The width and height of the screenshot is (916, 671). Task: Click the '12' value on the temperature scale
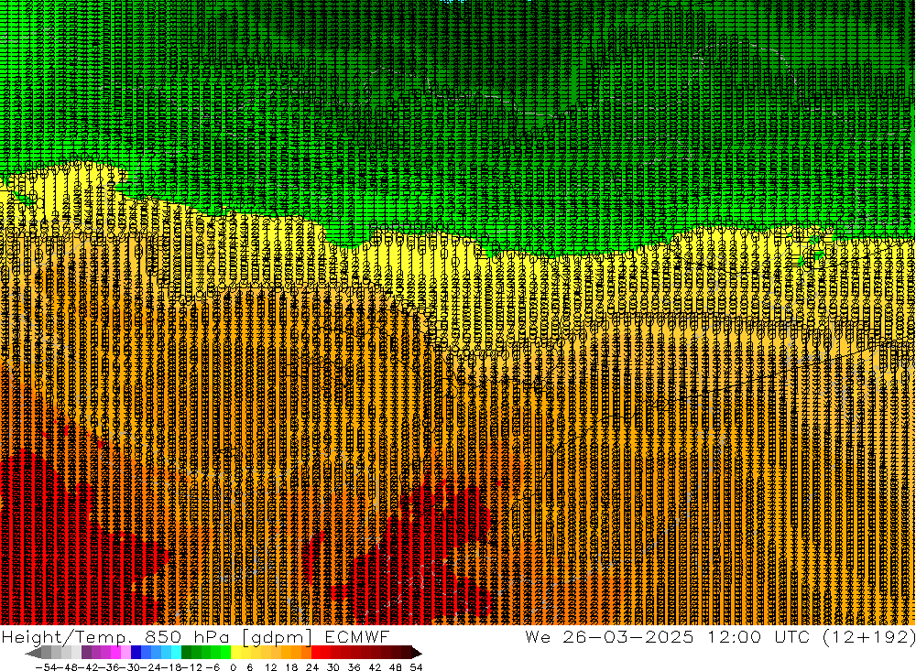click(270, 667)
